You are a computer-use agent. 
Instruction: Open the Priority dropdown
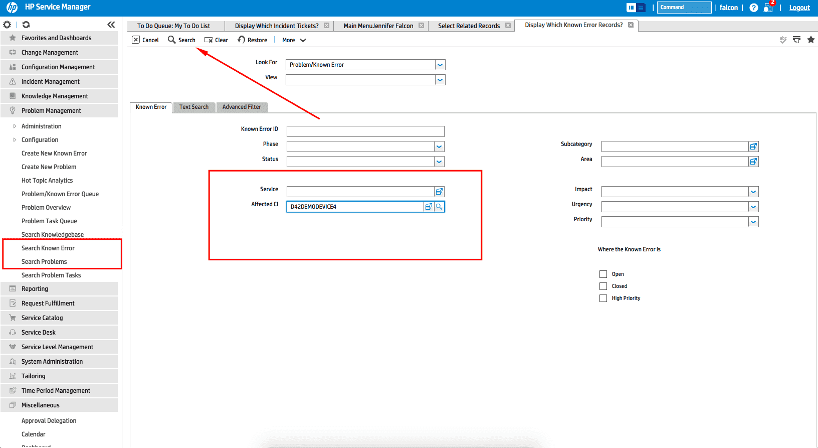click(753, 222)
